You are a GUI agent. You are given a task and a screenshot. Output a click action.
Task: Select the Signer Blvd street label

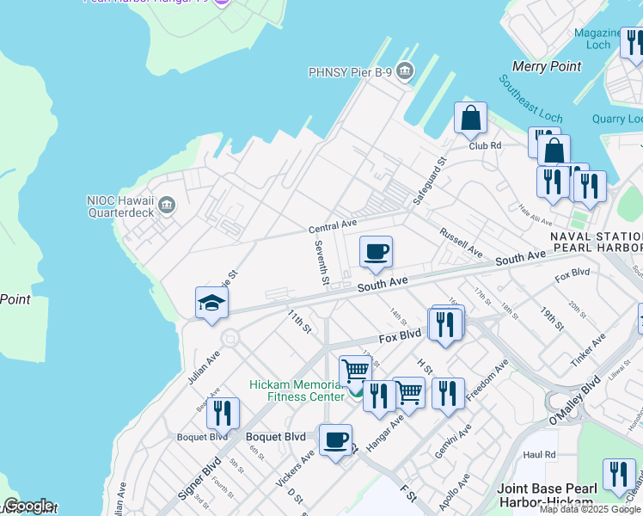pos(200,479)
